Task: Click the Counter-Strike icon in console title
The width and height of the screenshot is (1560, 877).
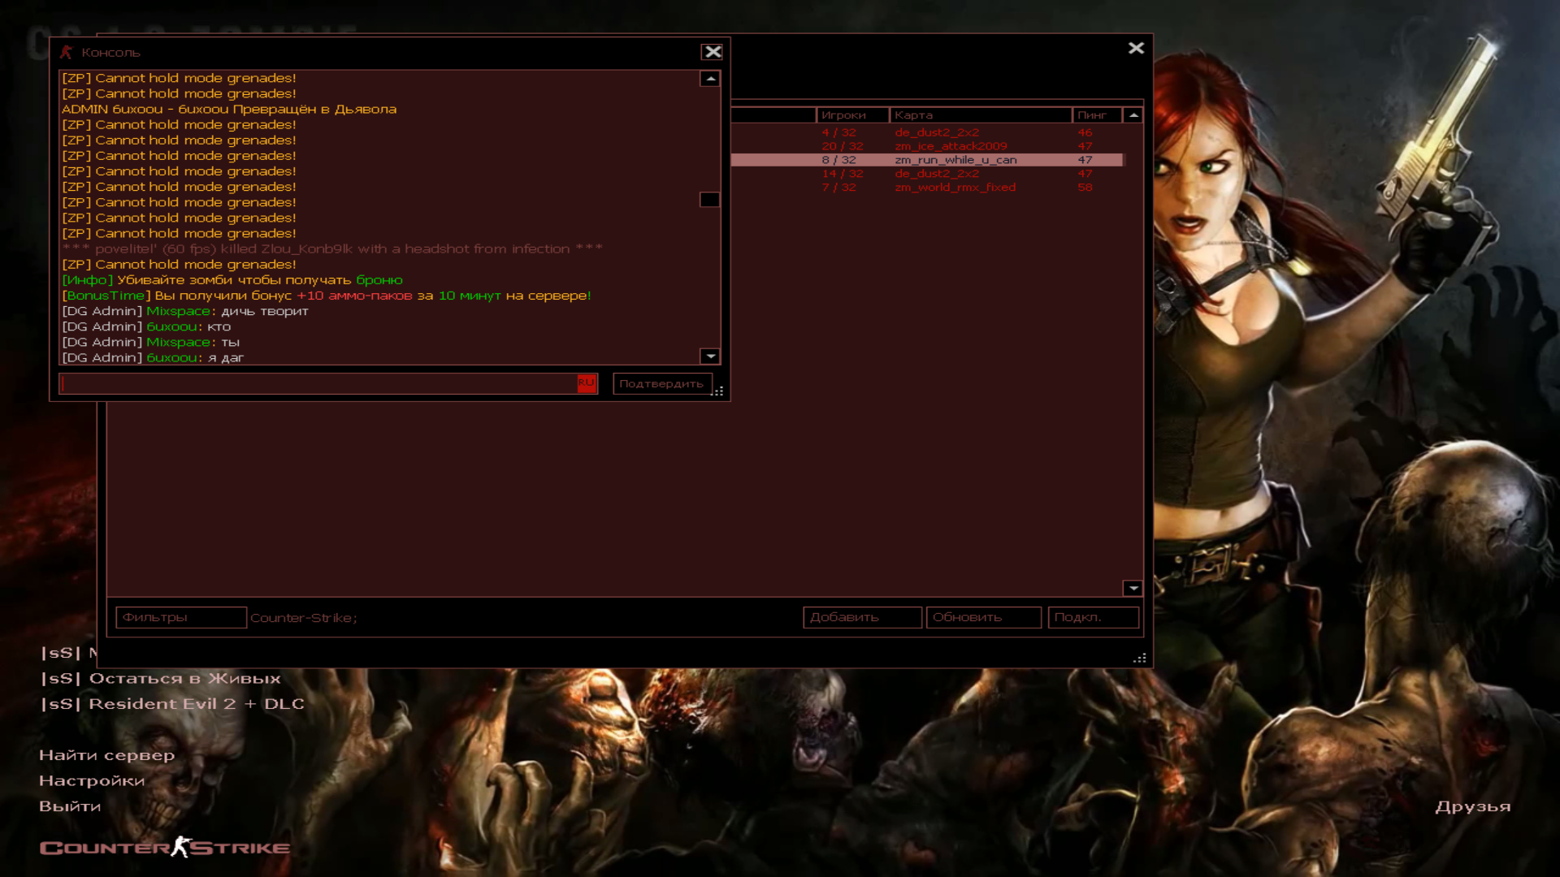Action: pyautogui.click(x=66, y=52)
